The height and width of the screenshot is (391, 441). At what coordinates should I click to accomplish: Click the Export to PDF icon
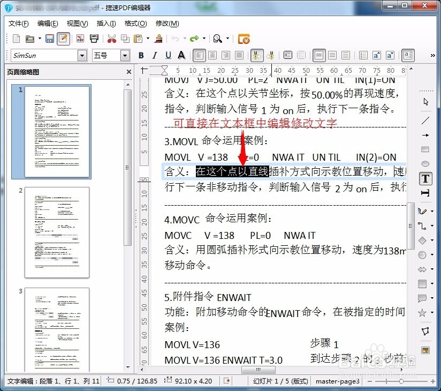(80, 39)
